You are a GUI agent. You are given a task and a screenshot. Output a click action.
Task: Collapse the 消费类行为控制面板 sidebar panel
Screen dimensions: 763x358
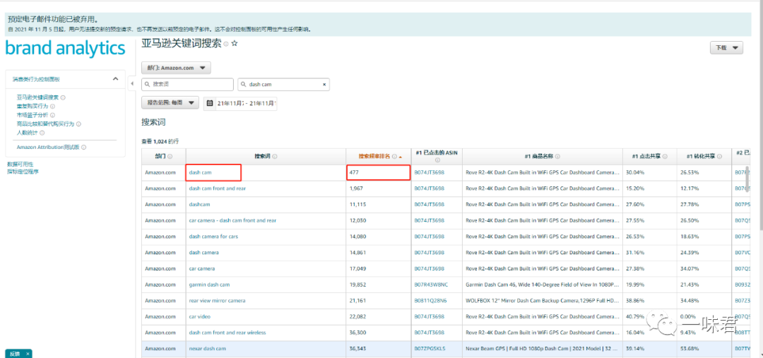pyautogui.click(x=115, y=79)
